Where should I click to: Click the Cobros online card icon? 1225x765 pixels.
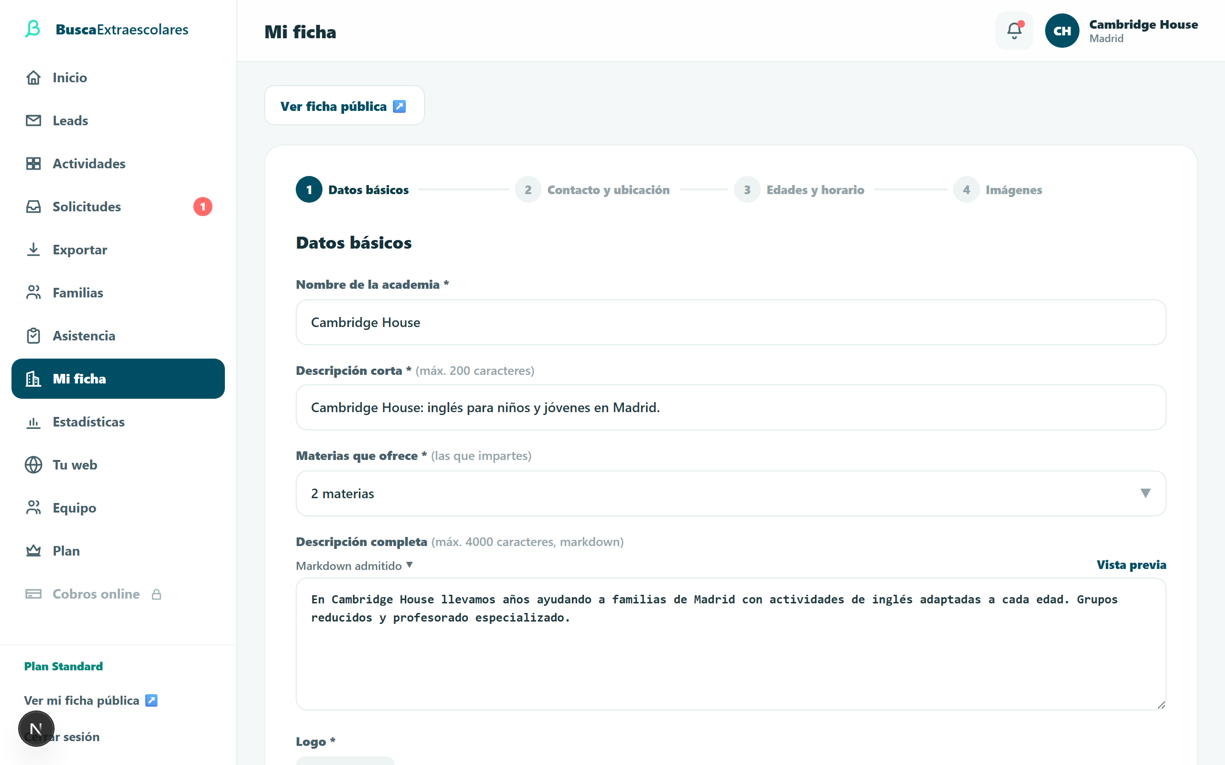click(x=33, y=593)
